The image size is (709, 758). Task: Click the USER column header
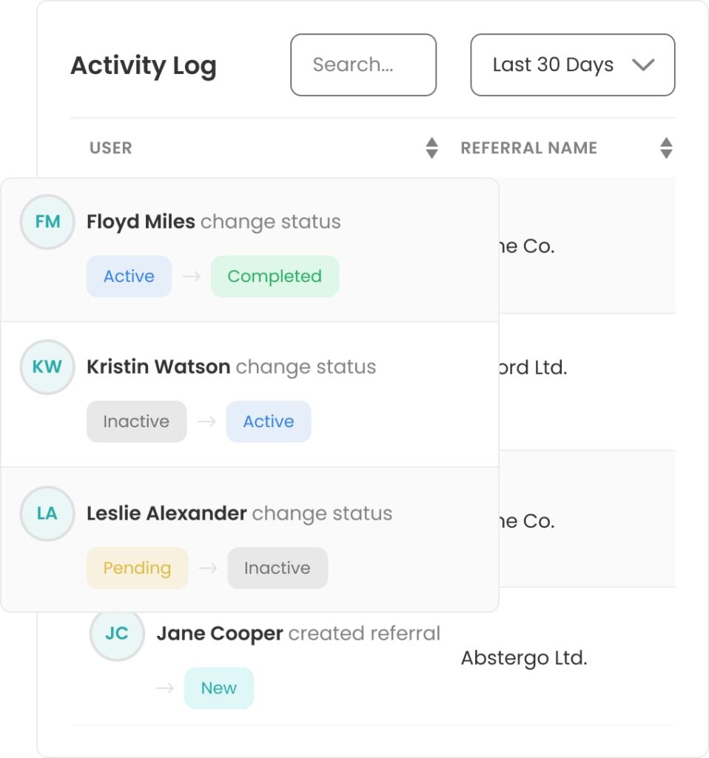(111, 148)
